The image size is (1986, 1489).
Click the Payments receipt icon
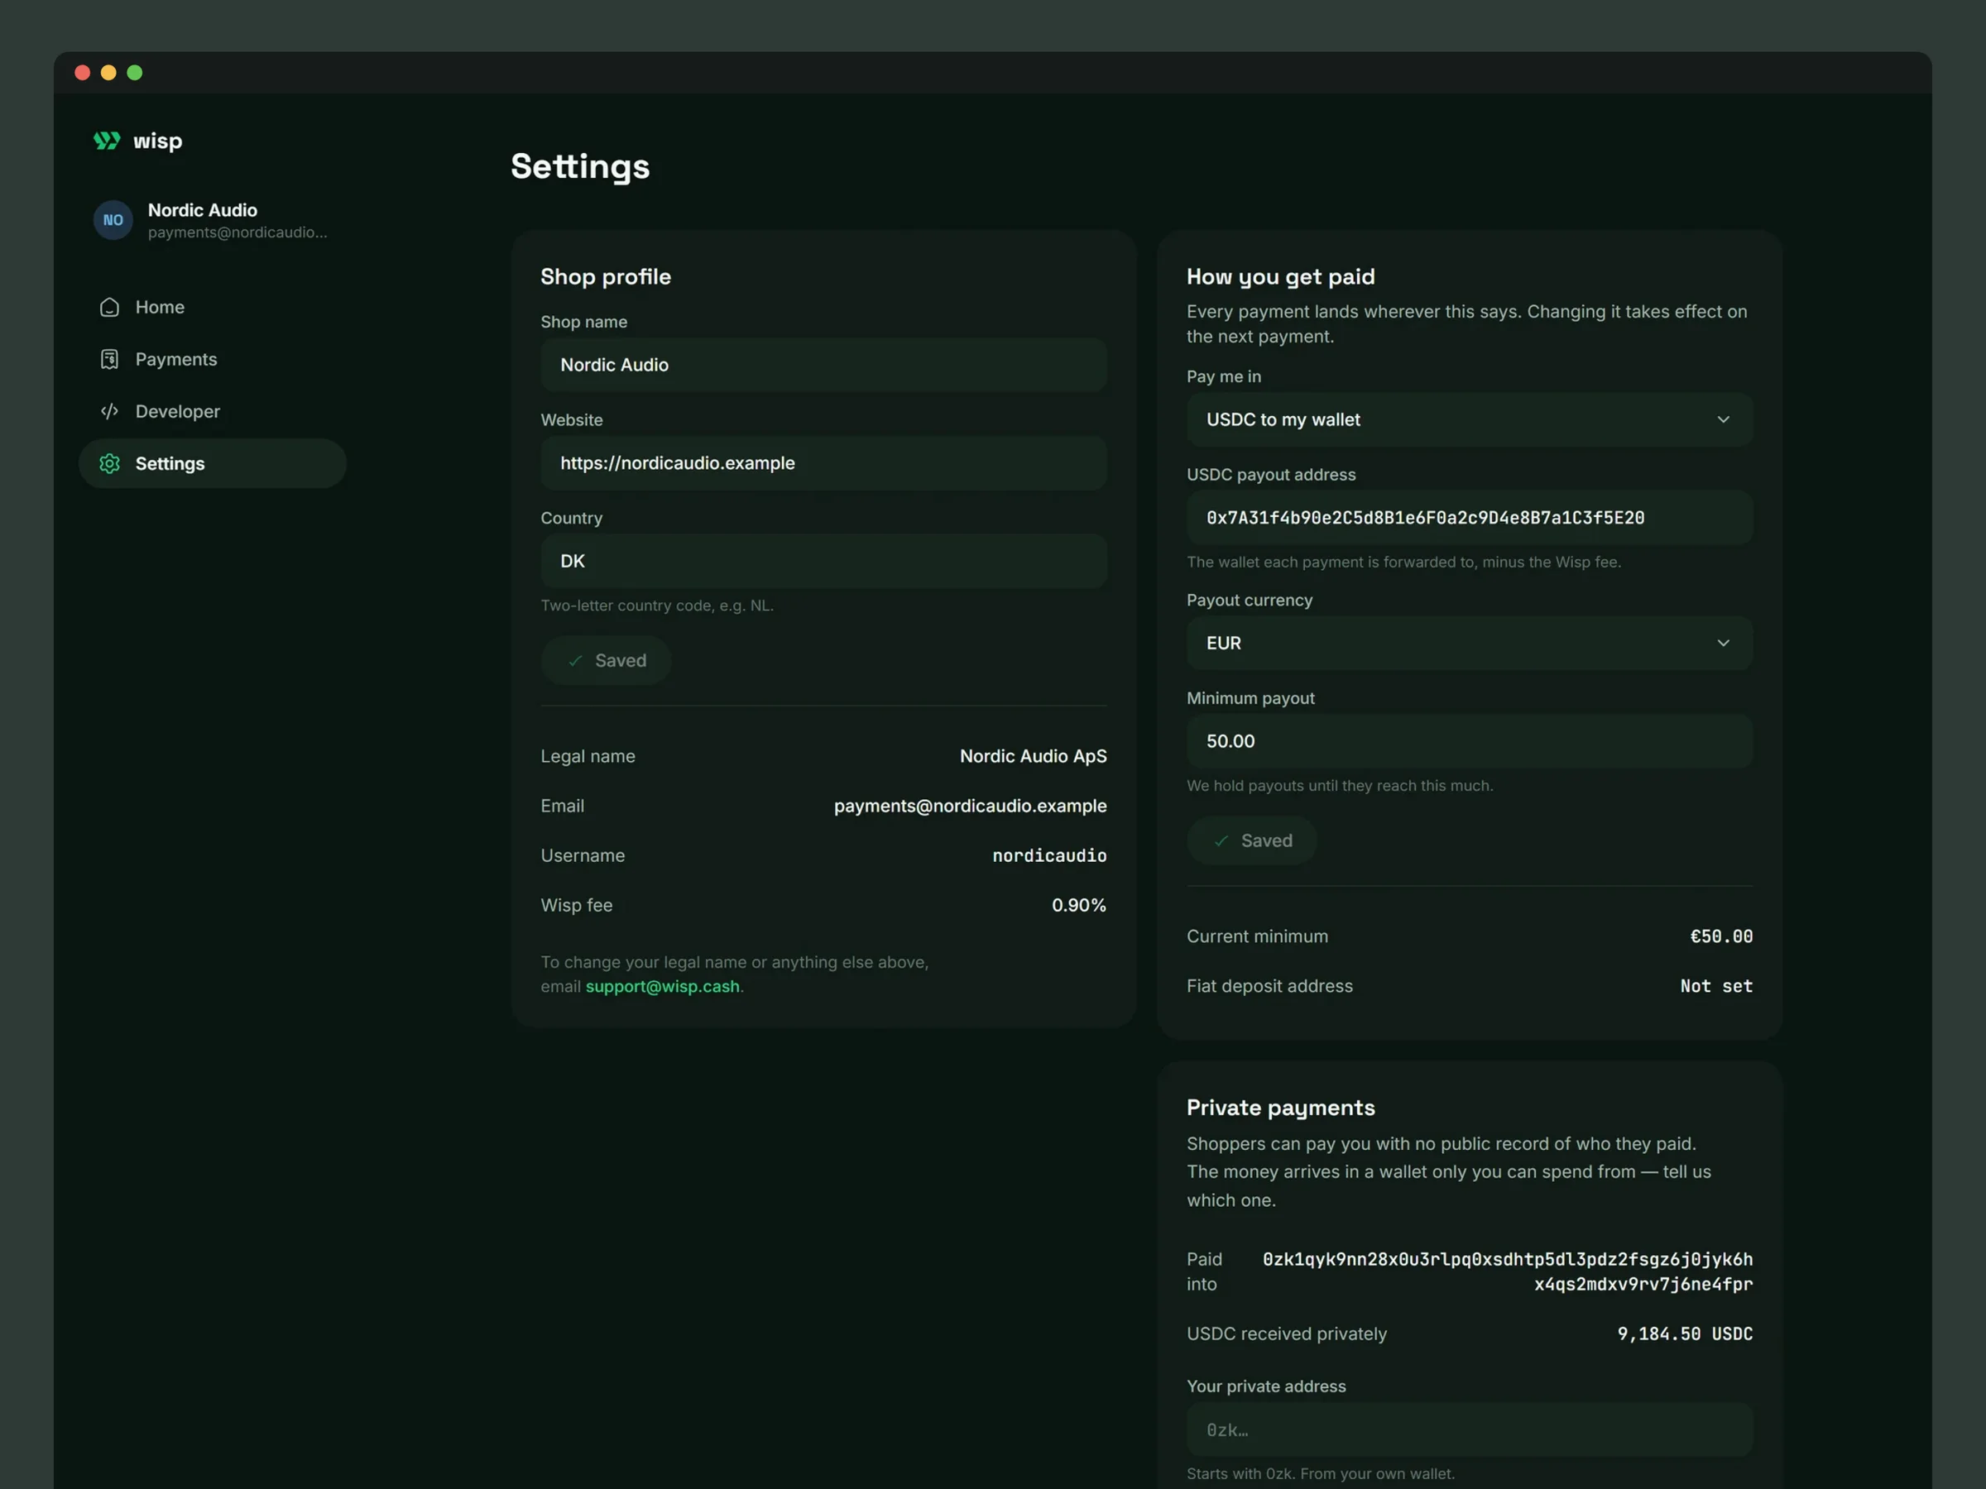pos(109,359)
